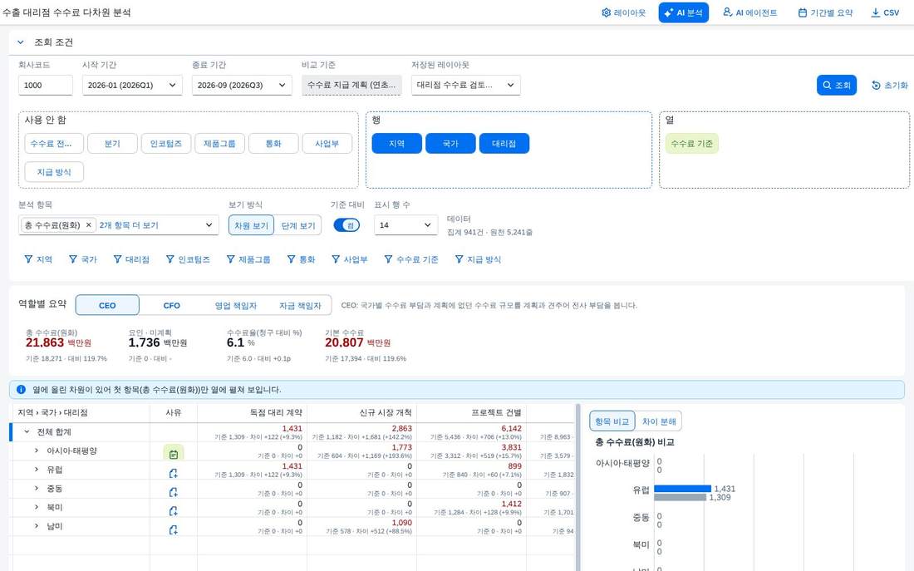
Task: Open the 사업부 filter
Action: point(350,259)
